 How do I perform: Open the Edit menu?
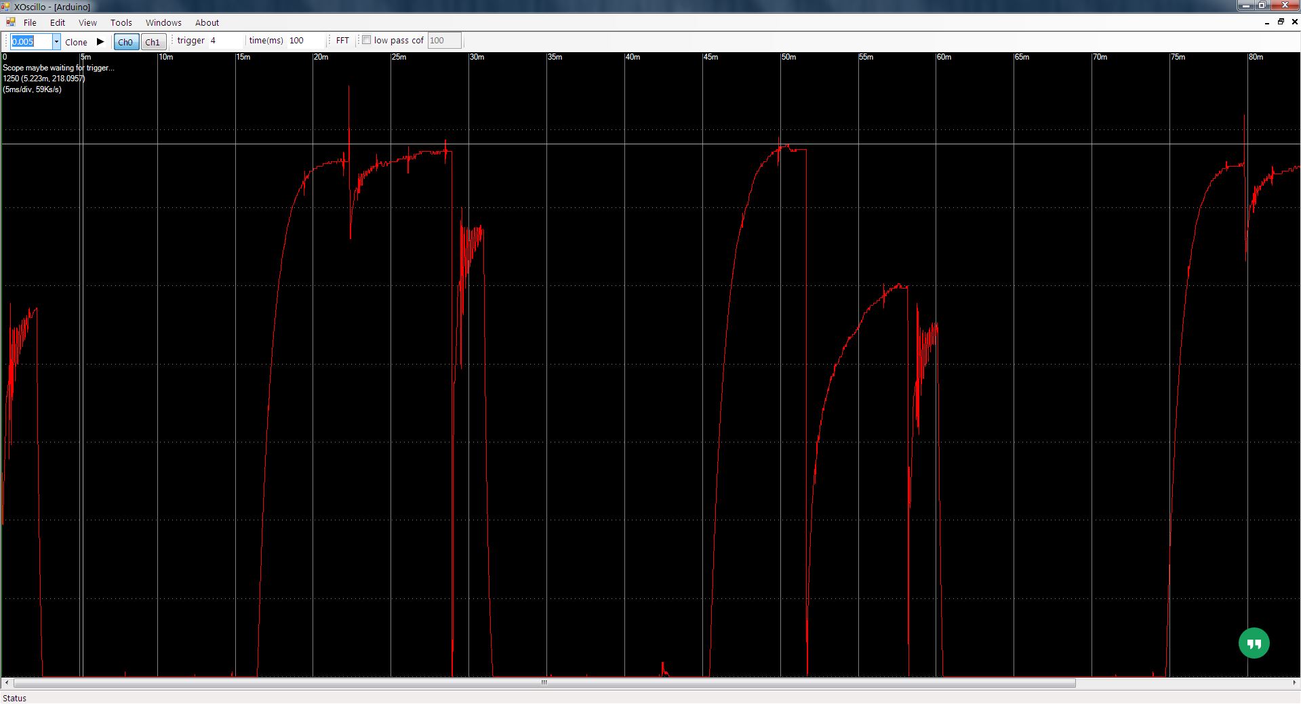pos(58,22)
